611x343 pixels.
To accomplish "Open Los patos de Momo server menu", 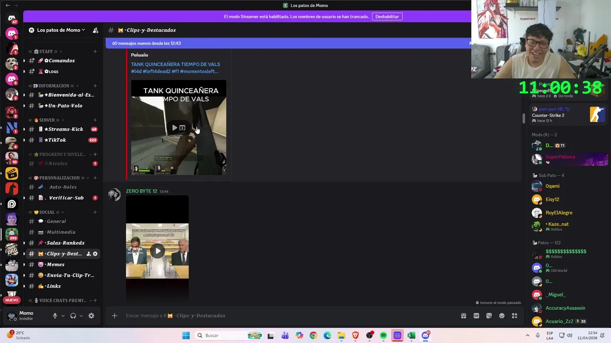I will coord(57,30).
